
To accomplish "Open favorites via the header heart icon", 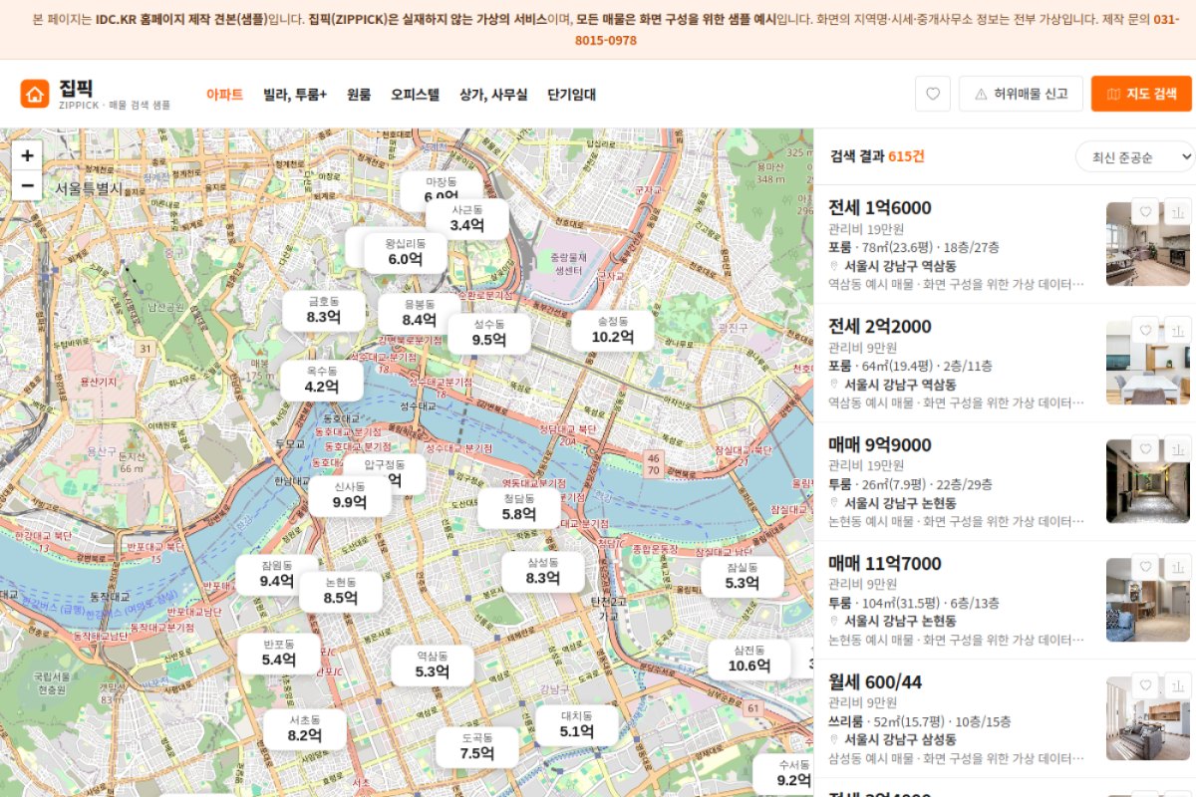I will pyautogui.click(x=933, y=94).
